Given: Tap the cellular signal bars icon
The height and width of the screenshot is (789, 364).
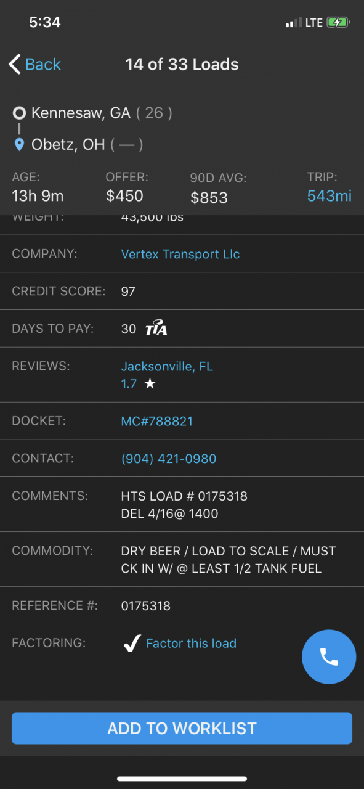Looking at the screenshot, I should 293,23.
